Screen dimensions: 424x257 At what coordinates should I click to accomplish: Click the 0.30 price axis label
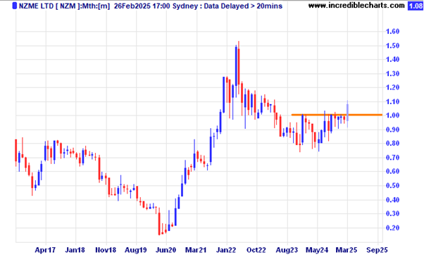pos(392,213)
